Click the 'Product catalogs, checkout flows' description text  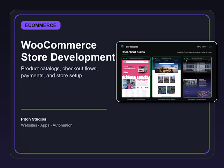coord(59,72)
